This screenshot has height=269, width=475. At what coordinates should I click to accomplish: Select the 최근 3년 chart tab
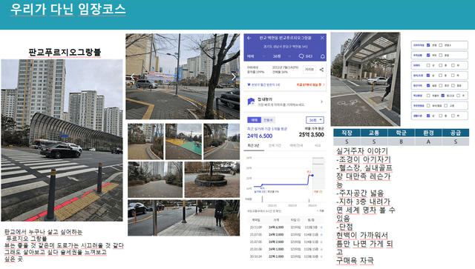tap(253, 145)
